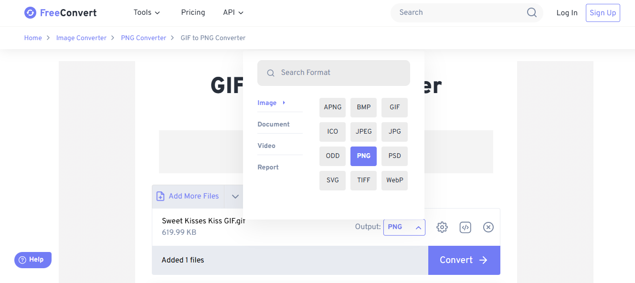
Task: Go to Home breadcrumb link
Action: coord(33,38)
